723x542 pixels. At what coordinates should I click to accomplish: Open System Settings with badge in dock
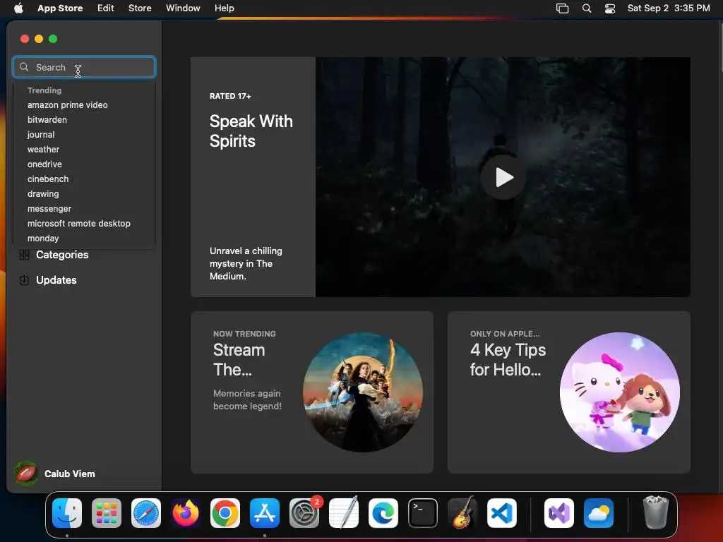point(304,512)
